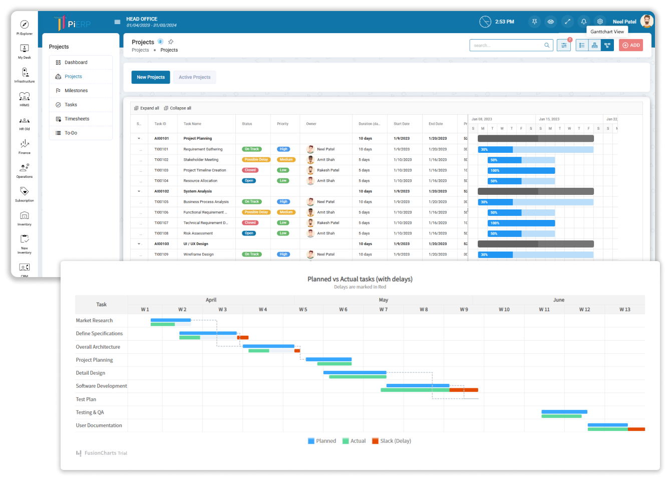Open the settings gear in the header
Image resolution: width=671 pixels, height=481 pixels.
pos(600,22)
